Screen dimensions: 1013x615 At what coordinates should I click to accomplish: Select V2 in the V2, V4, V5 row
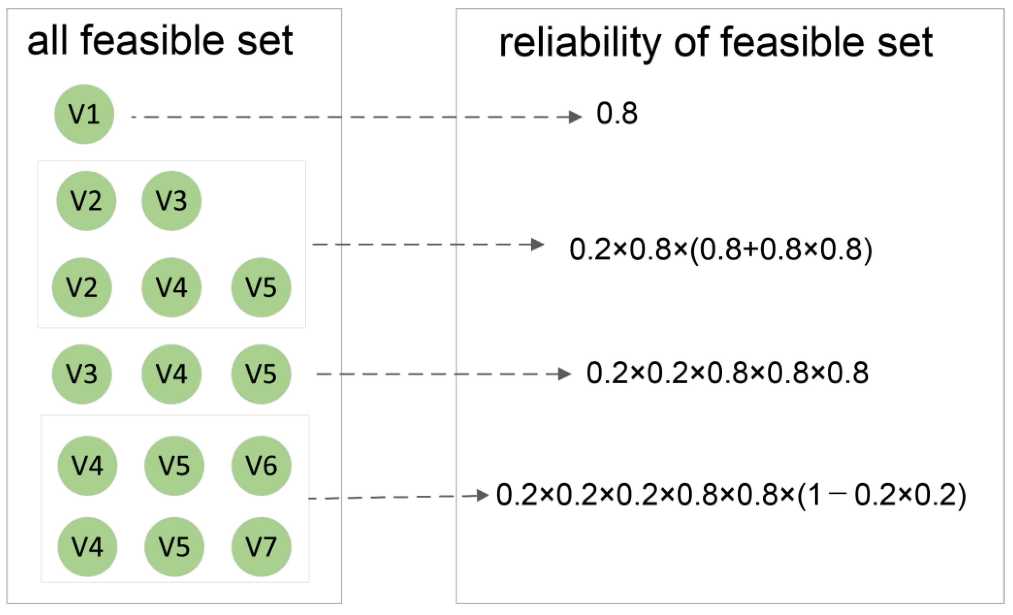point(82,287)
